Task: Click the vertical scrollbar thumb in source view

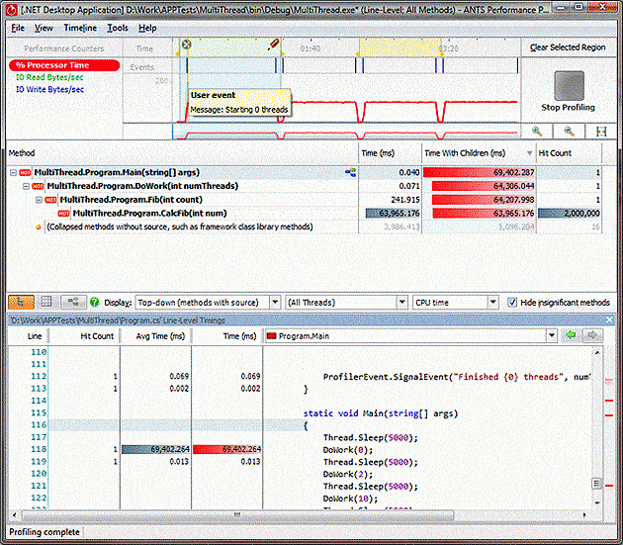Action: (596, 484)
